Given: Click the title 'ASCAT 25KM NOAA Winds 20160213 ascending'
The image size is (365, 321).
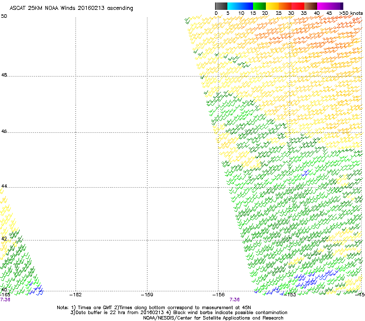Looking at the screenshot, I should (x=71, y=8).
